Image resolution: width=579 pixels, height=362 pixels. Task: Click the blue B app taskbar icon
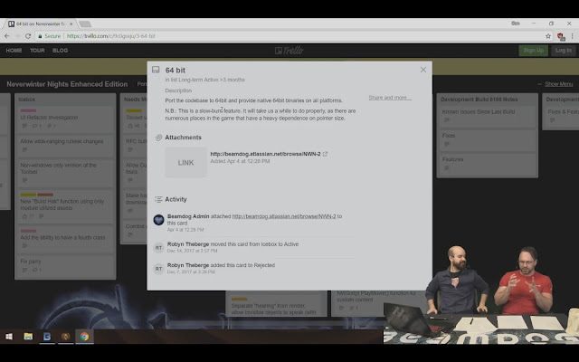click(x=47, y=337)
